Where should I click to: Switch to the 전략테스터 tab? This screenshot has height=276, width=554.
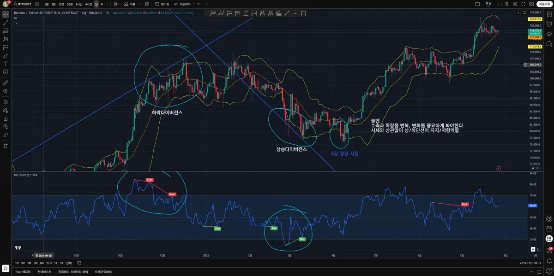click(x=44, y=272)
